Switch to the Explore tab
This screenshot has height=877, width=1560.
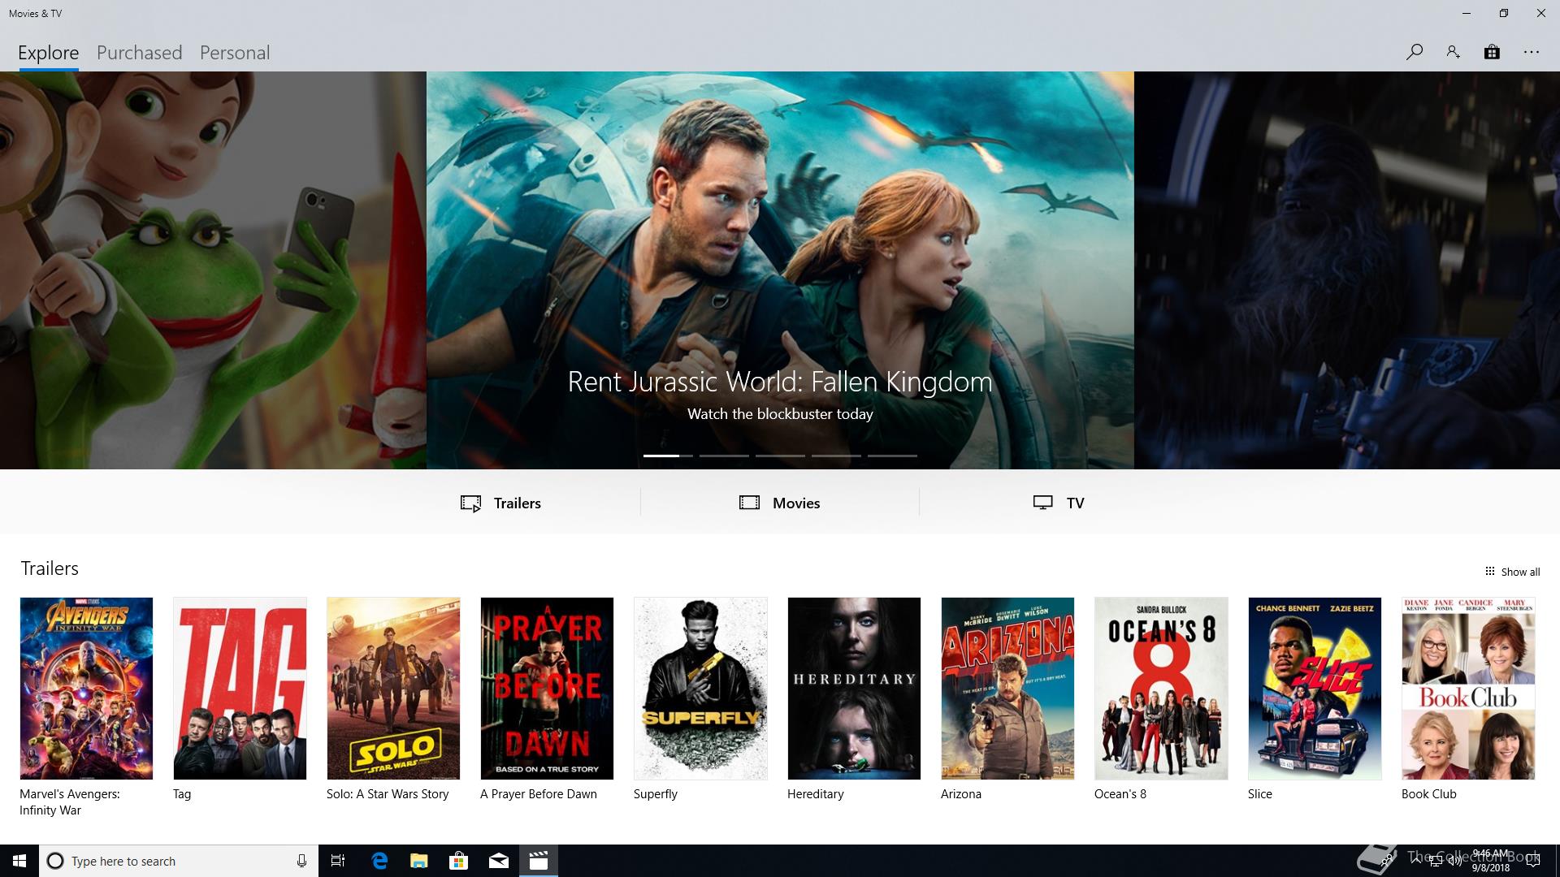(49, 53)
